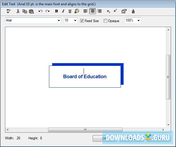Click inside the Board of Education text
176x147 pixels.
pos(85,77)
